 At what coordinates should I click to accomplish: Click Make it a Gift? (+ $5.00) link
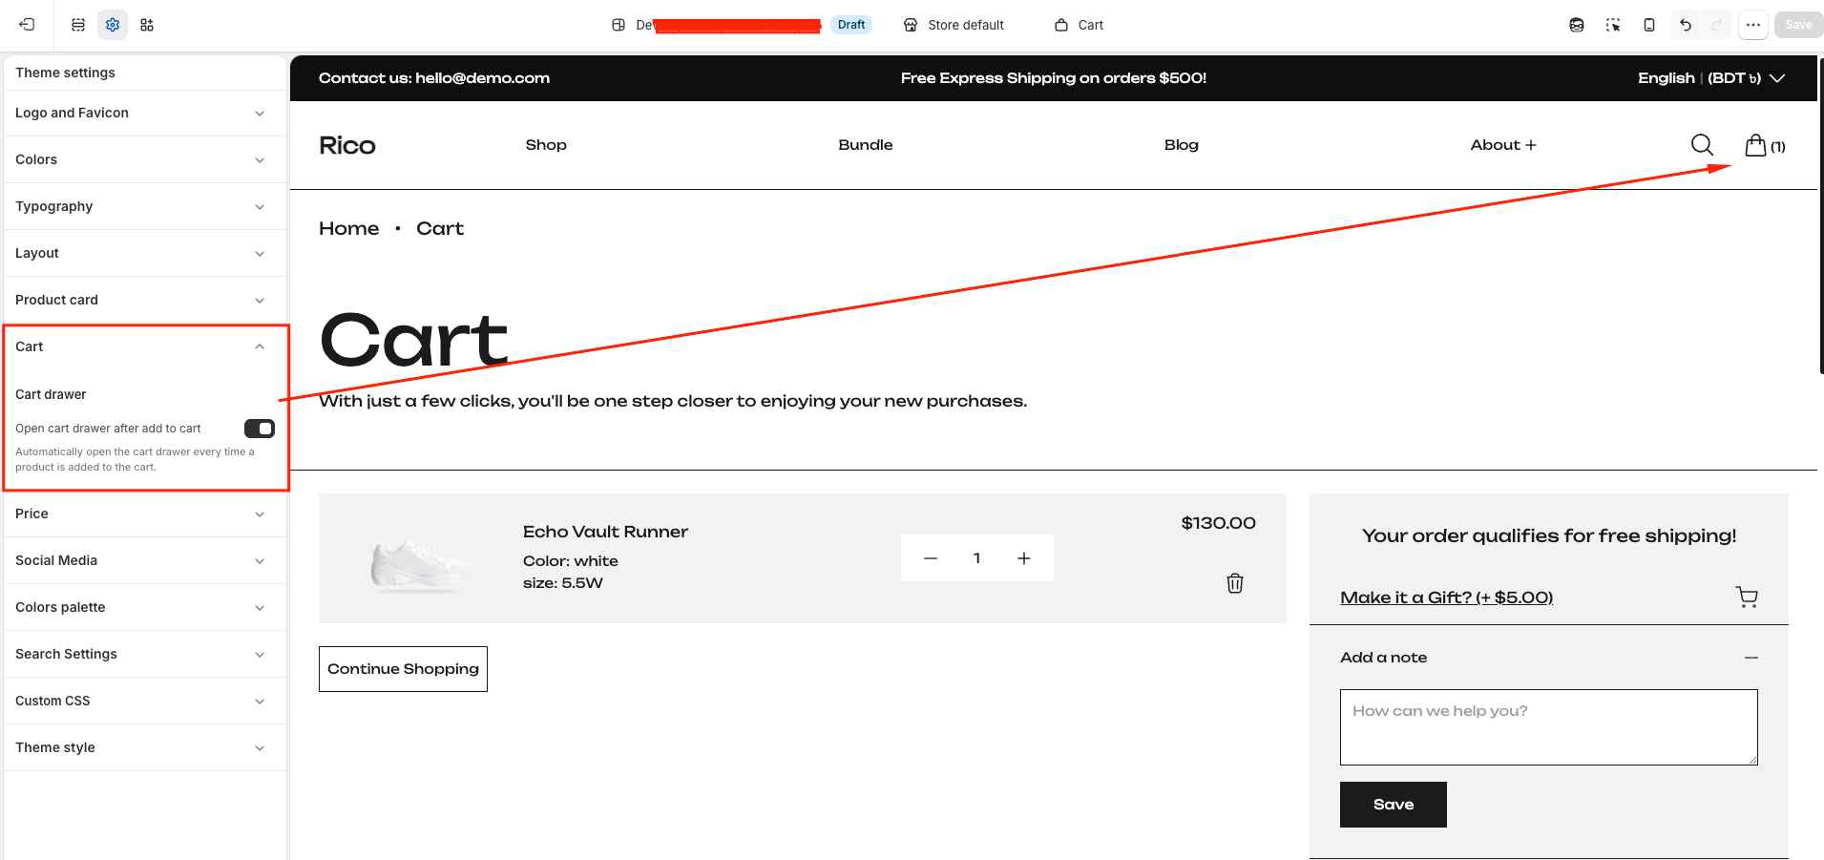pyautogui.click(x=1446, y=598)
